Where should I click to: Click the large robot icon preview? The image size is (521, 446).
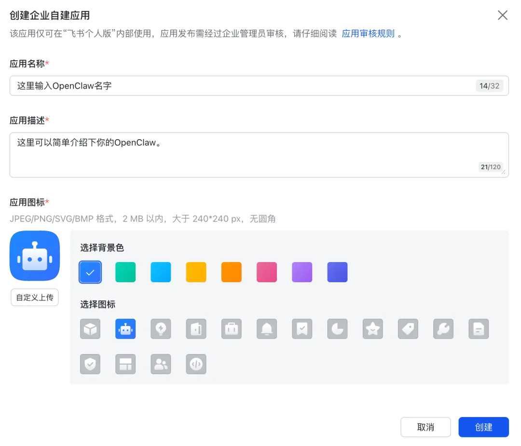(35, 256)
